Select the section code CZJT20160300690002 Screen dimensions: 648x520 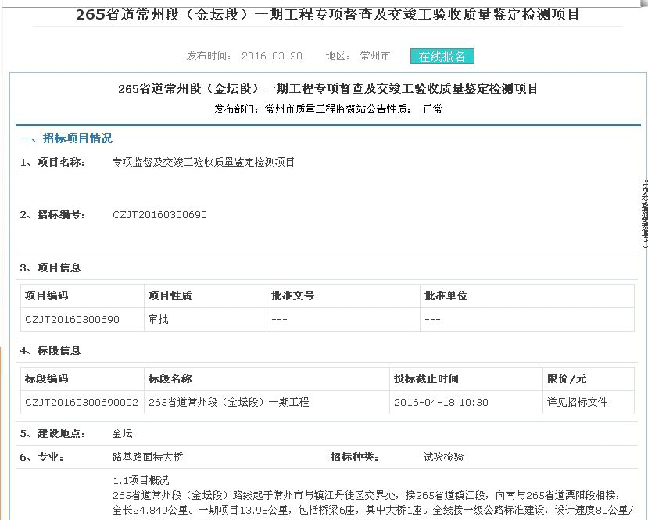coord(81,403)
